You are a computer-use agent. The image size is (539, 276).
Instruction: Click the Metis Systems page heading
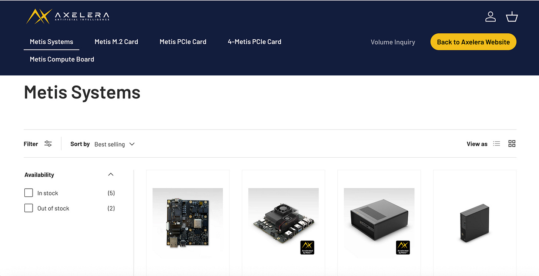[82, 92]
